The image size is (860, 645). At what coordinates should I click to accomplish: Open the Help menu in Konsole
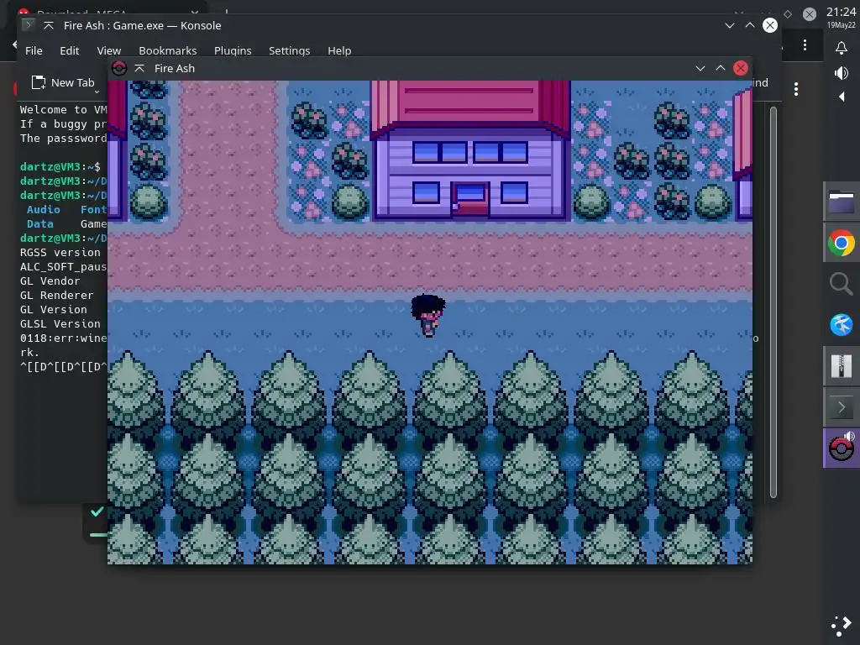[339, 50]
